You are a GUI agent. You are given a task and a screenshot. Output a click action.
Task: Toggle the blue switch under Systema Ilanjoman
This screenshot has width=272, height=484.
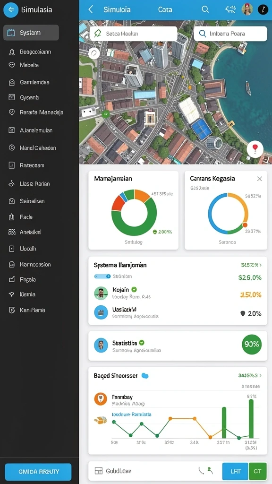(x=102, y=276)
